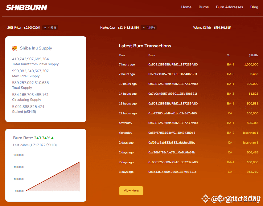This screenshot has width=263, height=206.
Task: Open address 0x3d43f14a8040269...337fc7511e
Action: point(172,172)
